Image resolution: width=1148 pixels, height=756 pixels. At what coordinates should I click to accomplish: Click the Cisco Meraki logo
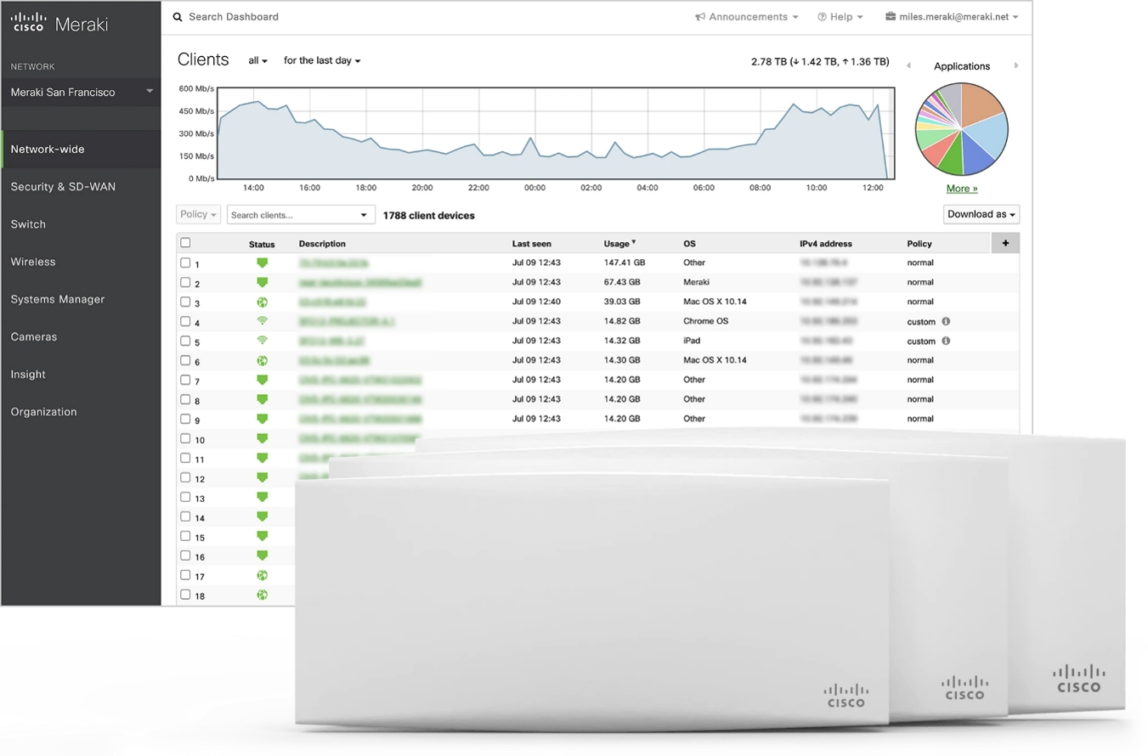click(59, 23)
